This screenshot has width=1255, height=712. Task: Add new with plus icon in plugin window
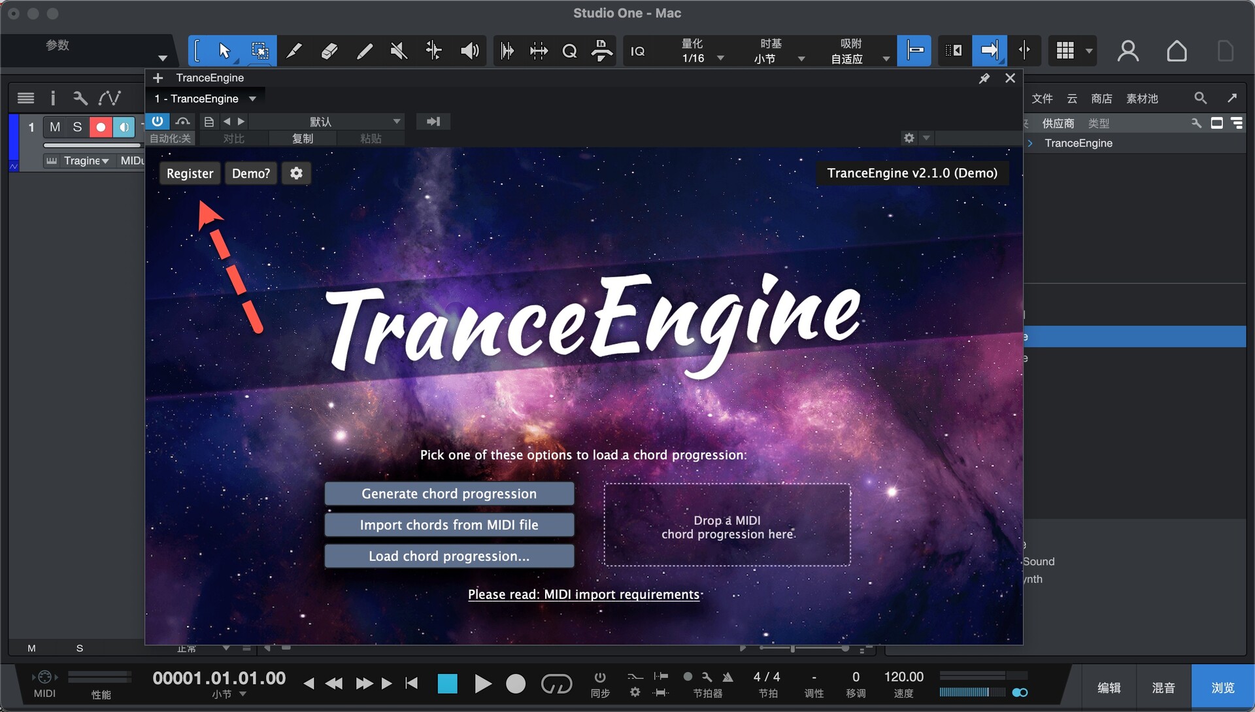pyautogui.click(x=158, y=78)
